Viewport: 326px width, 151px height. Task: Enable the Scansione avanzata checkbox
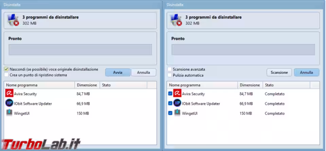tap(169, 69)
